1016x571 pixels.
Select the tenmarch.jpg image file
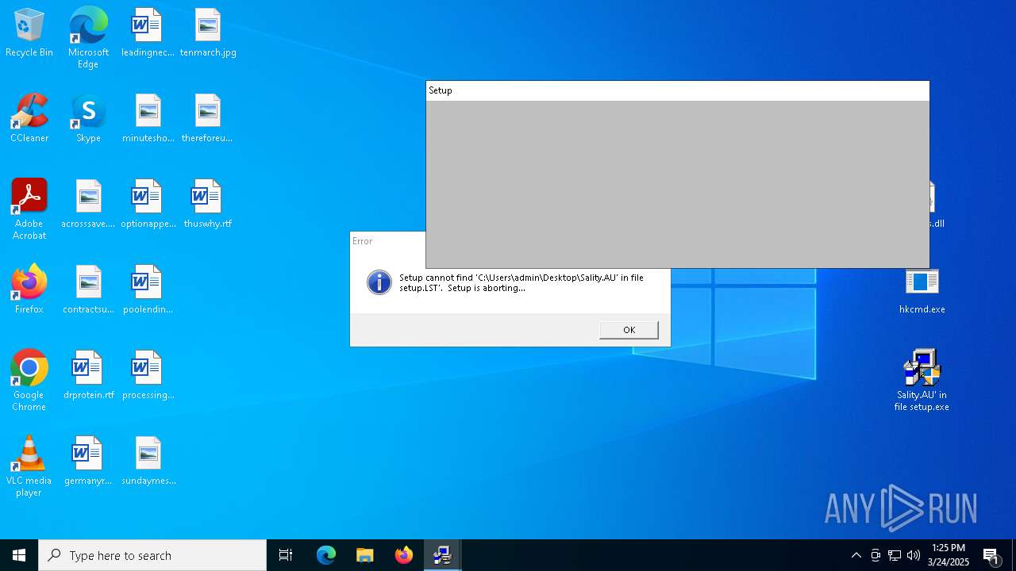(208, 33)
